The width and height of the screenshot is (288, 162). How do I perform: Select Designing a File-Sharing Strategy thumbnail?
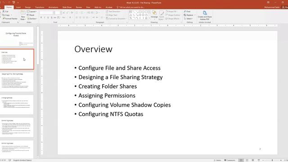(17, 82)
